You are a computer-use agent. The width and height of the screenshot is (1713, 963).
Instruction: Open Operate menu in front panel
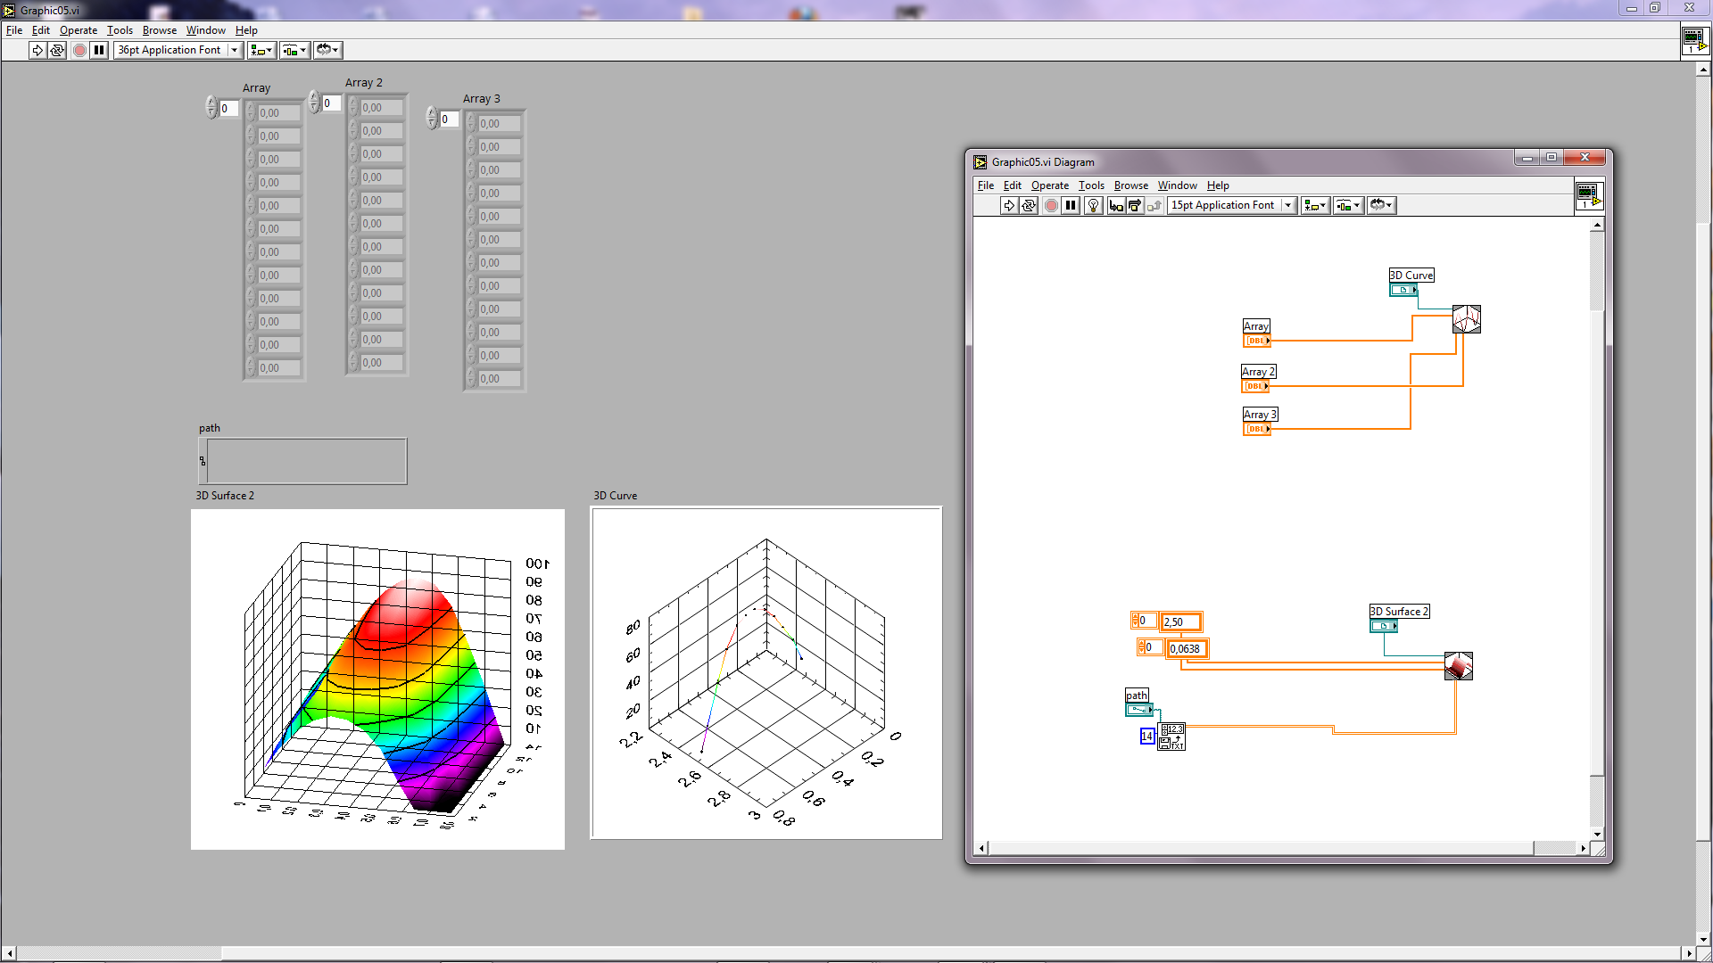tap(79, 30)
